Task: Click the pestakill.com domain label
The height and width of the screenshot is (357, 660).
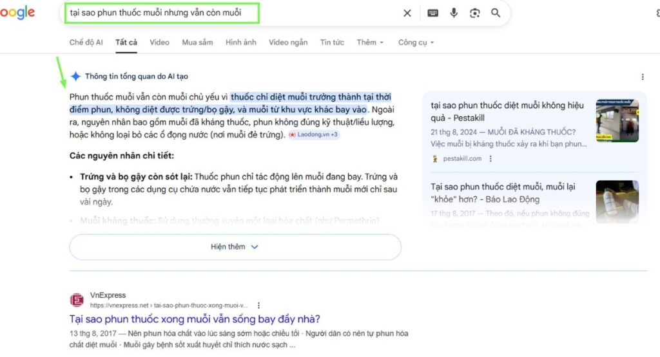Action: (x=462, y=159)
